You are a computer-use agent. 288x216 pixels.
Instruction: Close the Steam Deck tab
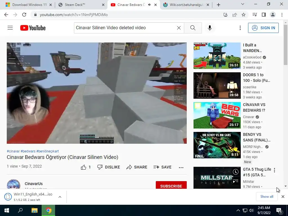(103, 5)
